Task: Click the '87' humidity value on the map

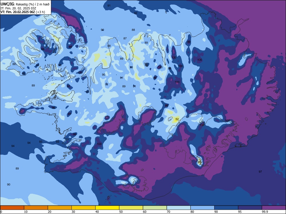Action: (x=125, y=39)
